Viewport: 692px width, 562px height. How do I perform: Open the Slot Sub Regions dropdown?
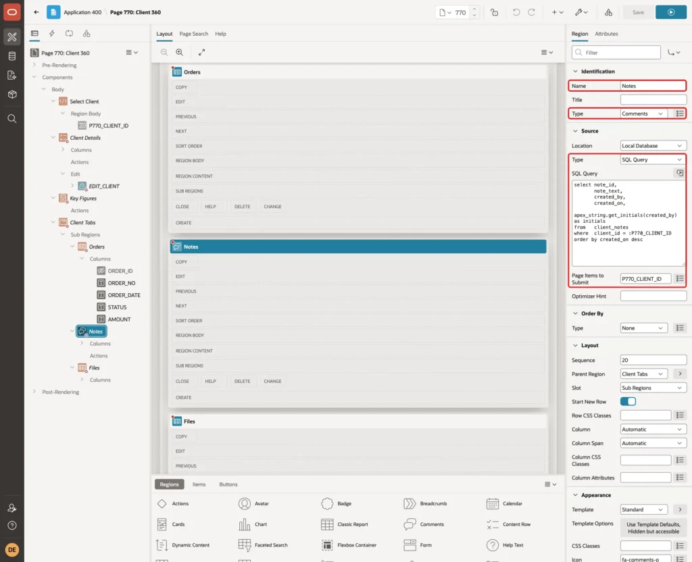point(653,388)
